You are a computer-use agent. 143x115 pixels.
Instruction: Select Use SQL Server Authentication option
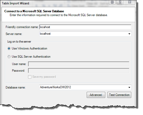(x=9, y=57)
